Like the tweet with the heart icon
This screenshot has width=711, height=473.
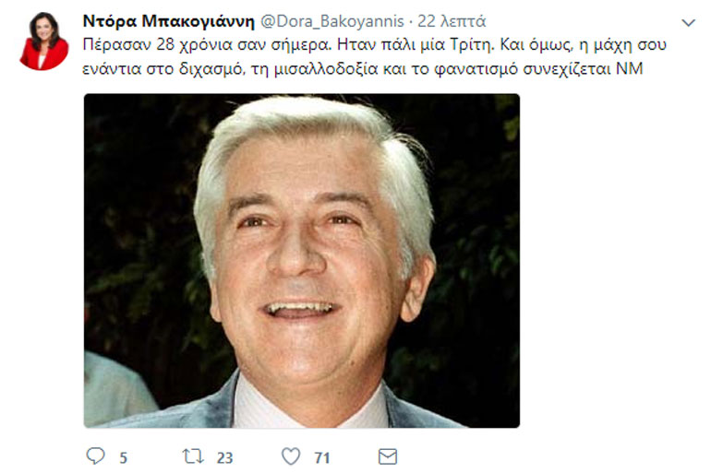291,456
